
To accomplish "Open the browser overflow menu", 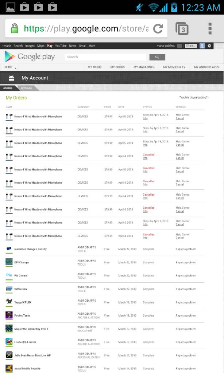I will click(210, 28).
